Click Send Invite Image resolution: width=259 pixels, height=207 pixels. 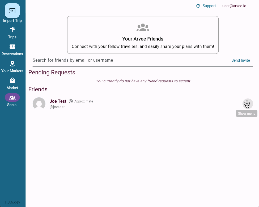[x=240, y=60]
